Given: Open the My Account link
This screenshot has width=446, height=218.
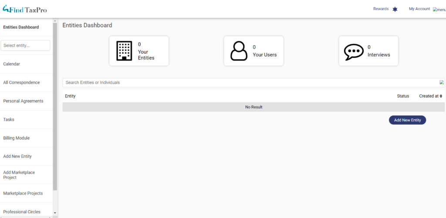Looking at the screenshot, I should tap(419, 9).
